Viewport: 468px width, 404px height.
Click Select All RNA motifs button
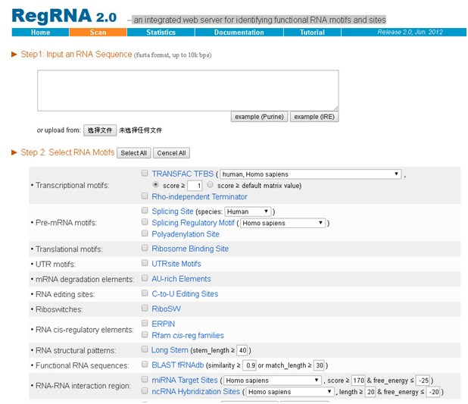tap(134, 153)
